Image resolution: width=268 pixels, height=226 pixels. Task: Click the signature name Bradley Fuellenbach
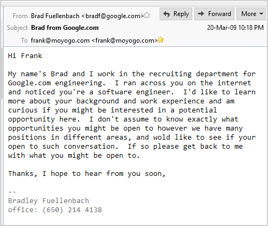[49, 201]
